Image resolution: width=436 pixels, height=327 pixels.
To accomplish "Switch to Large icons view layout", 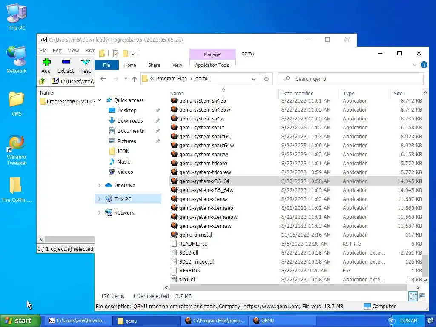I will coord(422,296).
